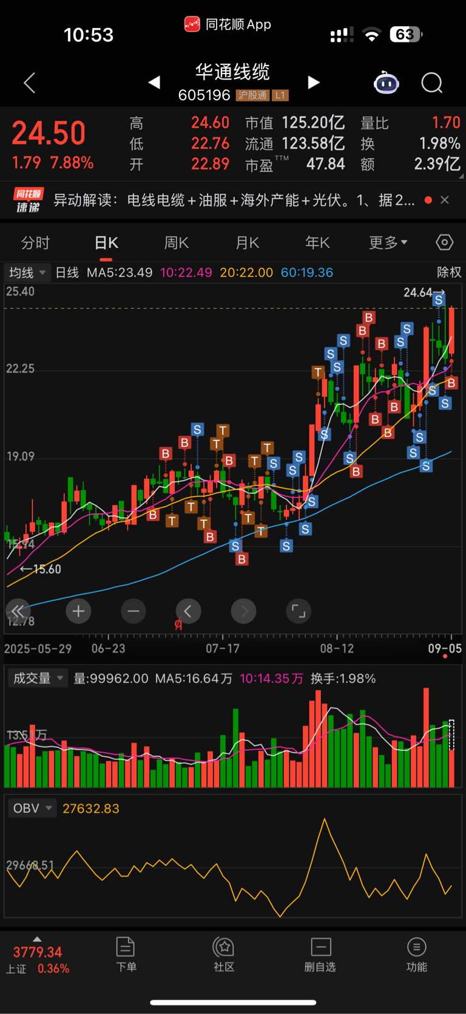
Task: Tap the stock name 华通线缆
Action: (232, 72)
